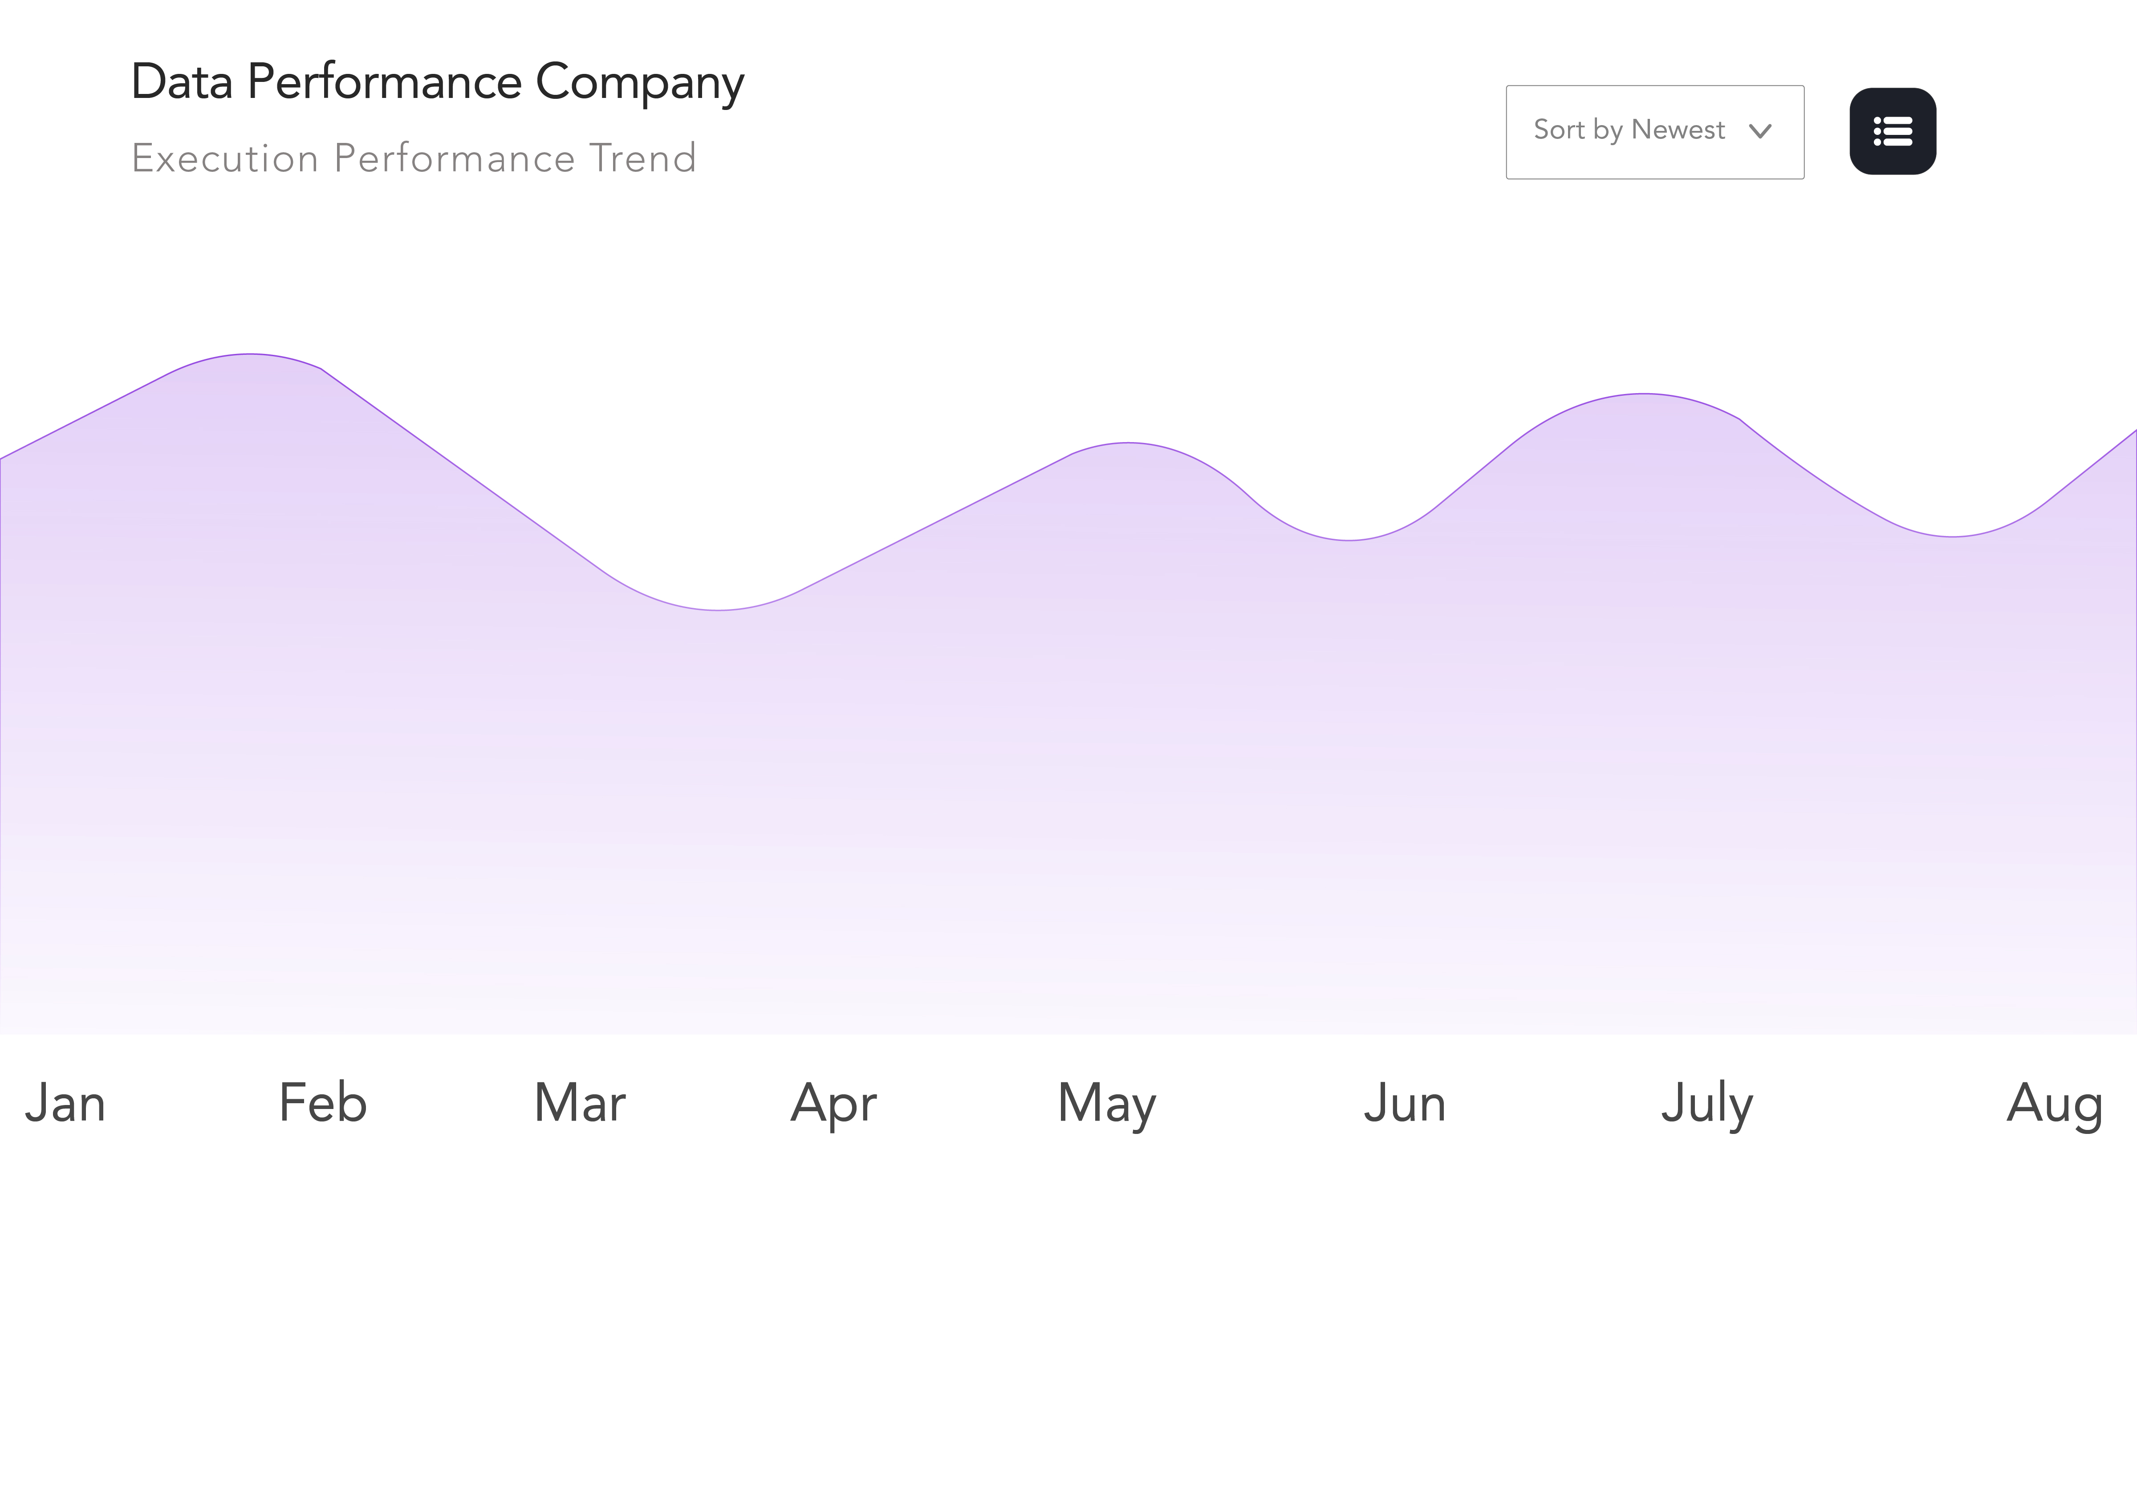Viewport: 2137px width, 1499px height.
Task: Click the chart peak above July
Action: [x=1644, y=394]
